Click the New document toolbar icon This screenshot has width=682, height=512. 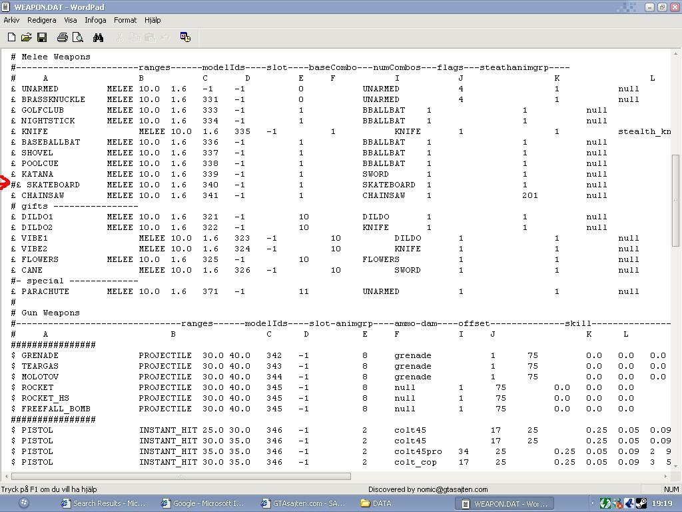coord(12,37)
